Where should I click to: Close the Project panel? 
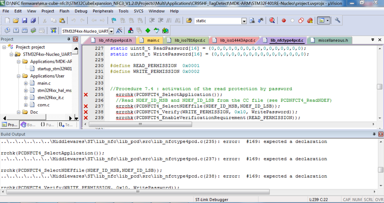(75, 39)
